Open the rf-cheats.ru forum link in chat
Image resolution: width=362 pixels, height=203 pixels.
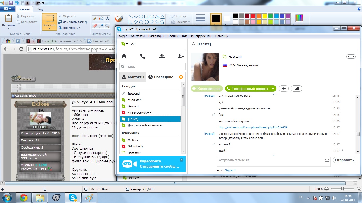[253, 127]
